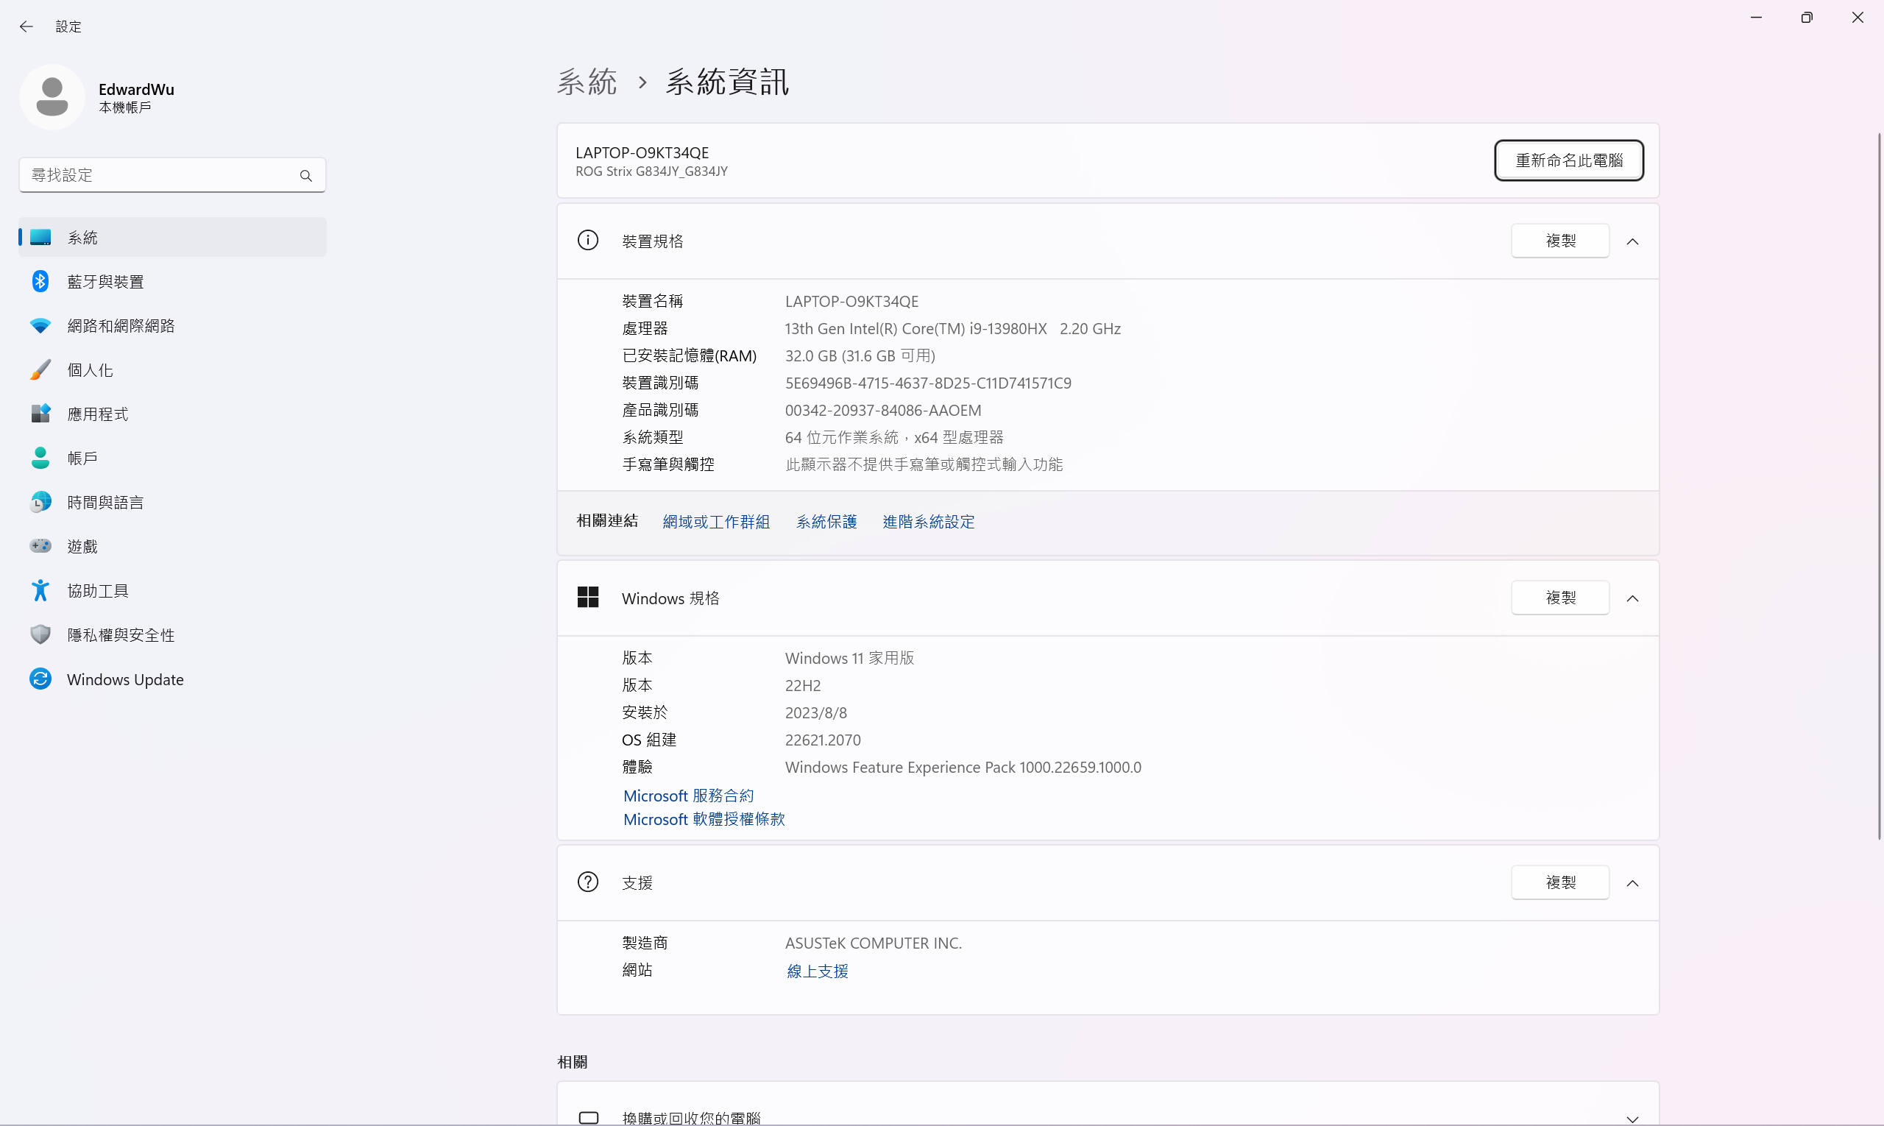Image resolution: width=1884 pixels, height=1126 pixels.
Task: Open Bluetooth settings via 藍牙與裝置 icon
Action: 40,281
